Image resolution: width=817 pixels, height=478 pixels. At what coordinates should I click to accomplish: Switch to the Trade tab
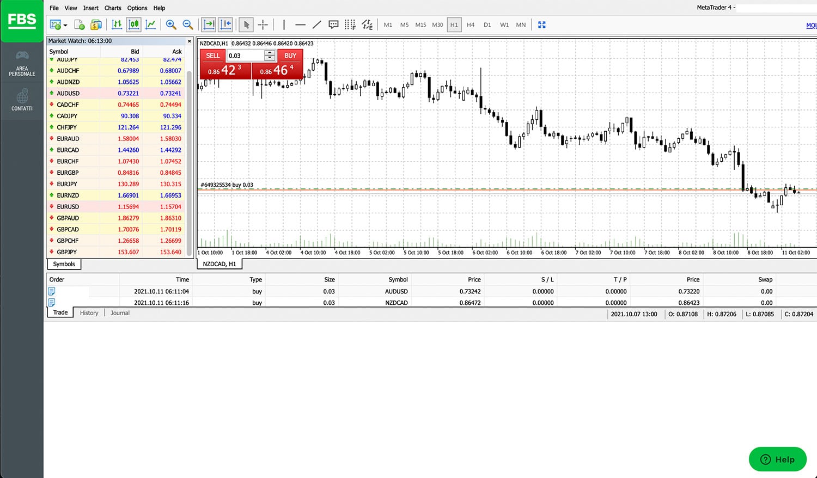[x=60, y=312]
